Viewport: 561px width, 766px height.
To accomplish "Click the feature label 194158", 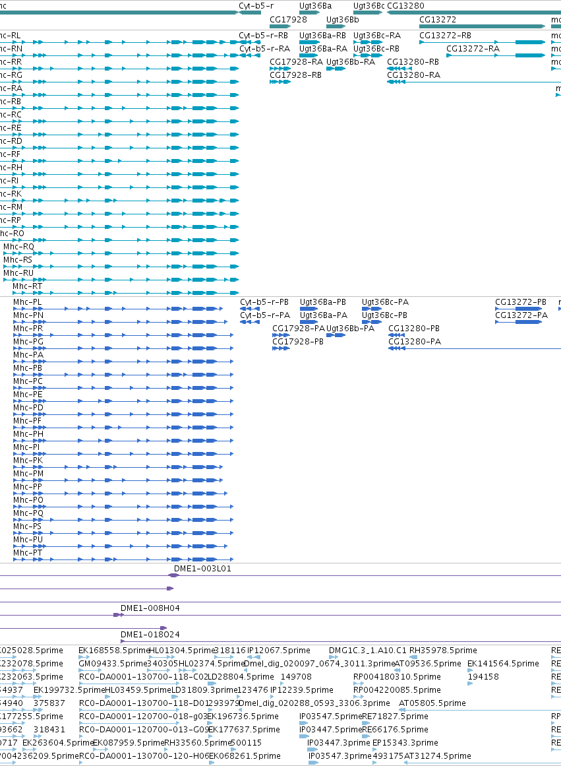I will [x=483, y=677].
